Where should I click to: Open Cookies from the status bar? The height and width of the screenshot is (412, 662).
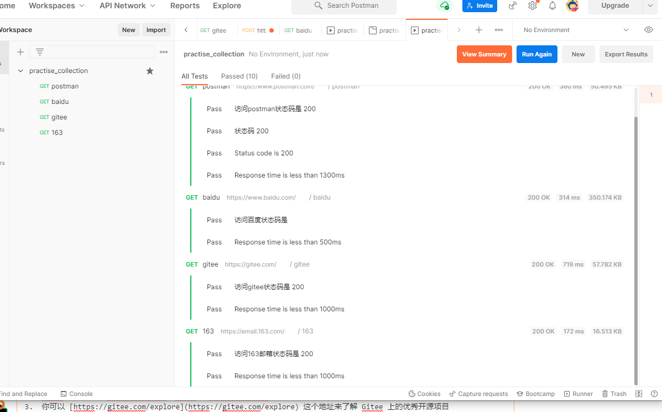424,394
